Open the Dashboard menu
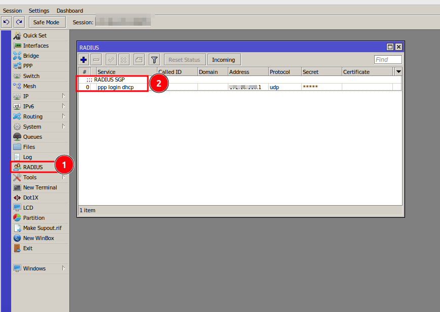440x312 pixels. [x=69, y=11]
